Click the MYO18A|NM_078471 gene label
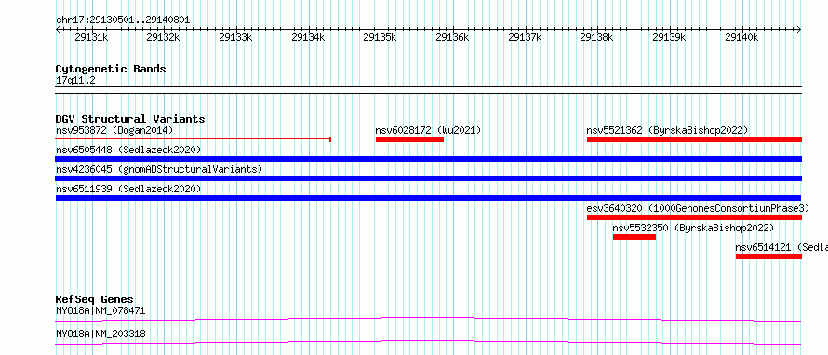The width and height of the screenshot is (828, 355). 100,310
